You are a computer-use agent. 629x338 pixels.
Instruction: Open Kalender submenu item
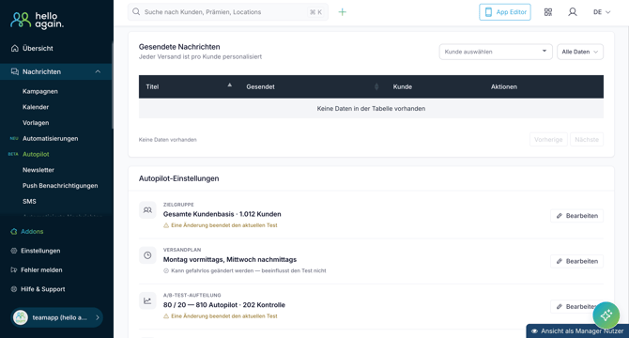coord(36,107)
